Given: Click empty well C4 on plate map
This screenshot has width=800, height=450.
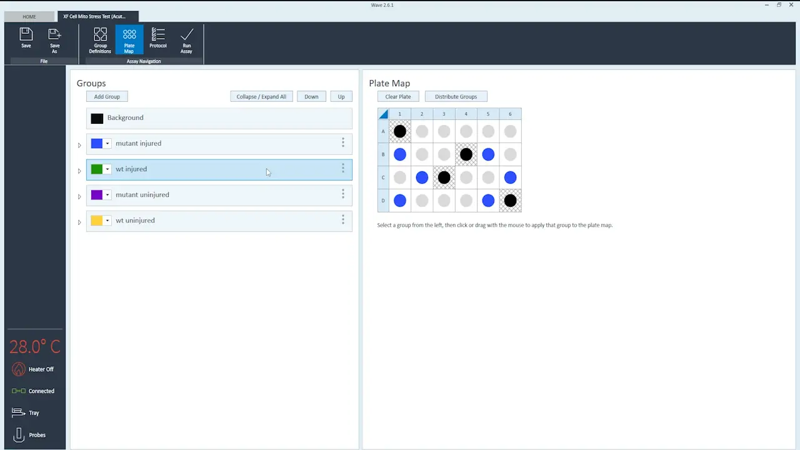Looking at the screenshot, I should click(466, 177).
